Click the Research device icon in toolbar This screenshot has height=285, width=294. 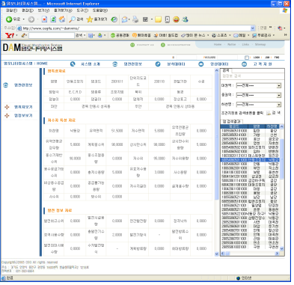168,19
